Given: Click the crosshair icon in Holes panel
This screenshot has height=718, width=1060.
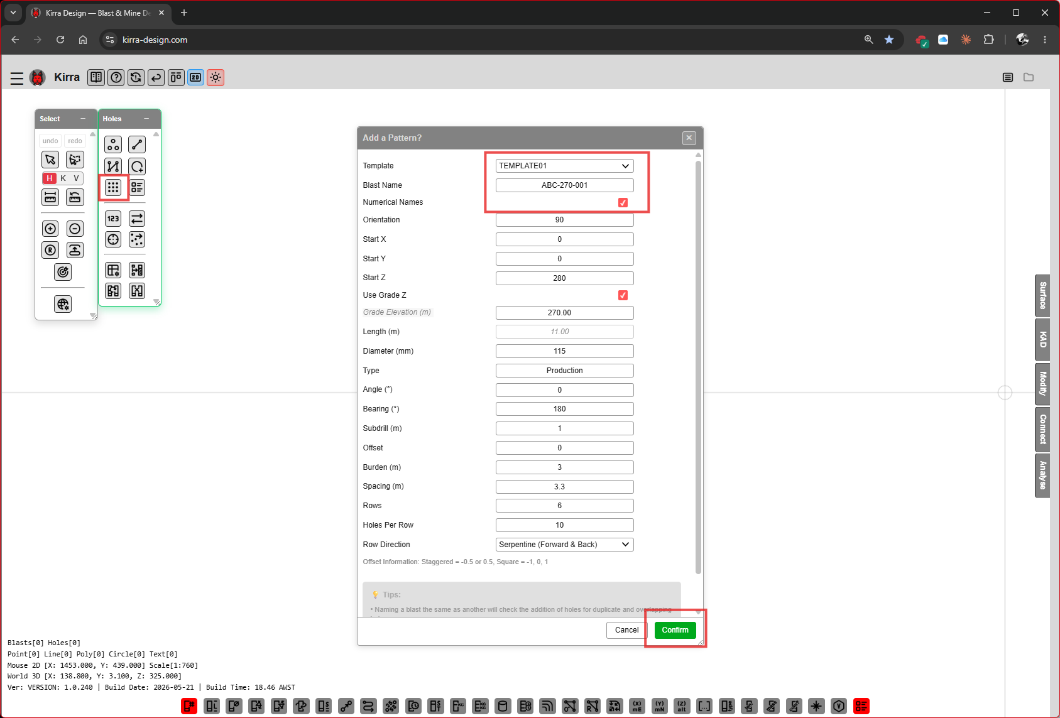Looking at the screenshot, I should click(113, 239).
